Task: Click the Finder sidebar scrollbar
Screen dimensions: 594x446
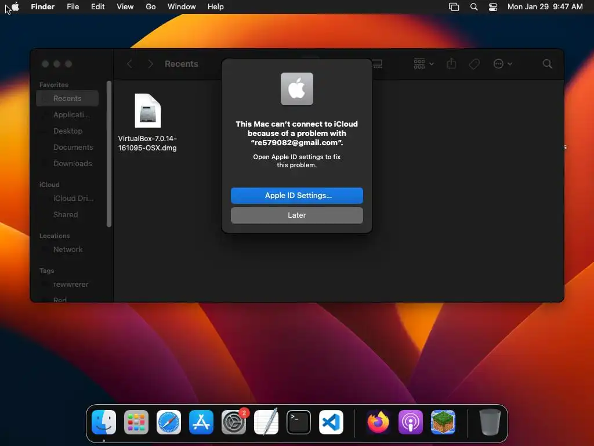Action: [109, 153]
